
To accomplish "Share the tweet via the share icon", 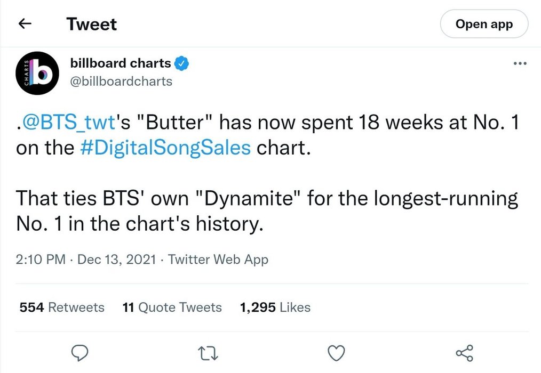I will pos(464,353).
